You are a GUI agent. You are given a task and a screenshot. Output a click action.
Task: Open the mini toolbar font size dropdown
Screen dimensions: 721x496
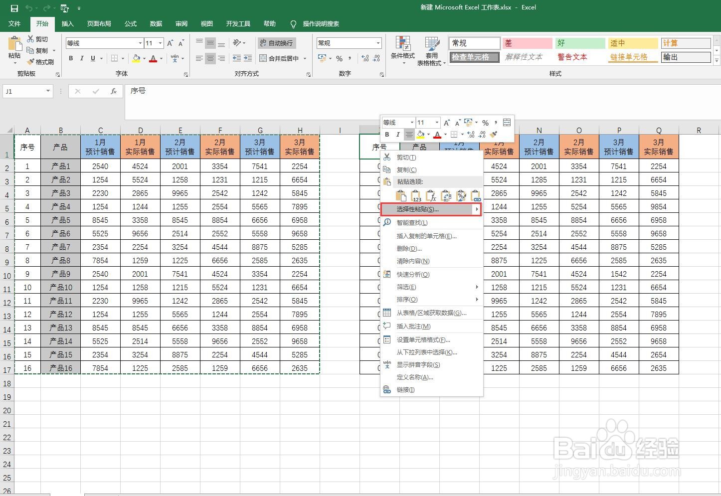pyautogui.click(x=437, y=123)
